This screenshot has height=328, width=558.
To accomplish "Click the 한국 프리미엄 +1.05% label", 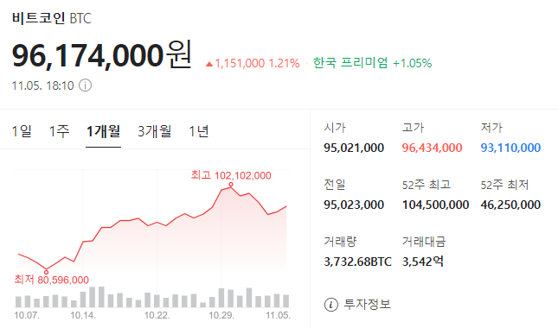I will coord(372,63).
